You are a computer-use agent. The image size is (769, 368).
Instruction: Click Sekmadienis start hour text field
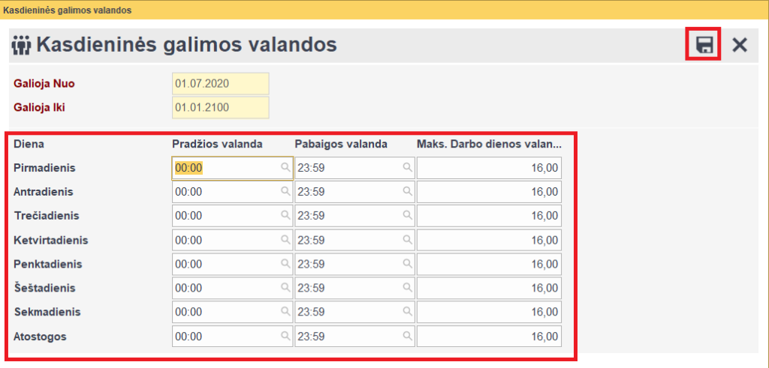(225, 312)
